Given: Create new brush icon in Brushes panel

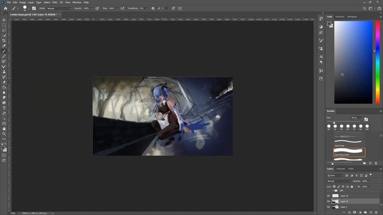Looking at the screenshot, I should pos(370,163).
